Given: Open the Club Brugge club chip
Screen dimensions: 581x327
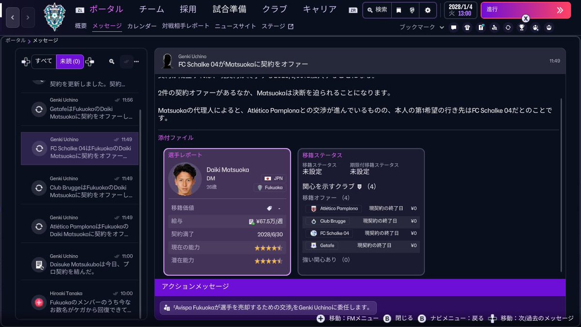Looking at the screenshot, I should [x=327, y=221].
